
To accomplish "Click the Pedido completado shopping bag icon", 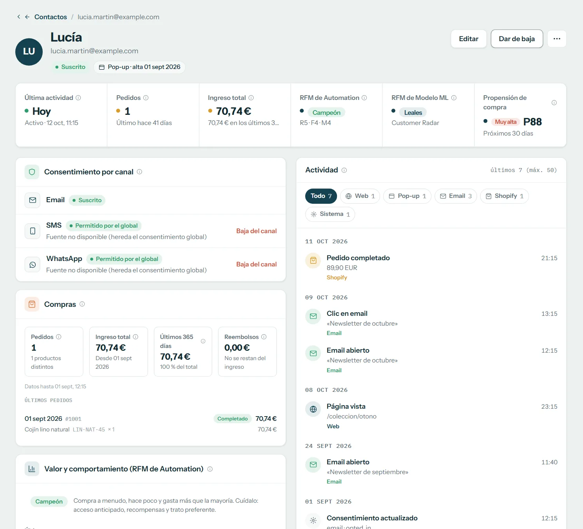I will tap(313, 260).
